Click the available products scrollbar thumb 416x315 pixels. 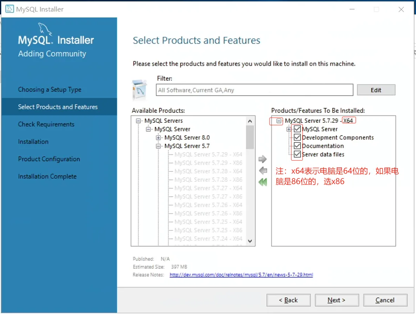tap(250, 137)
